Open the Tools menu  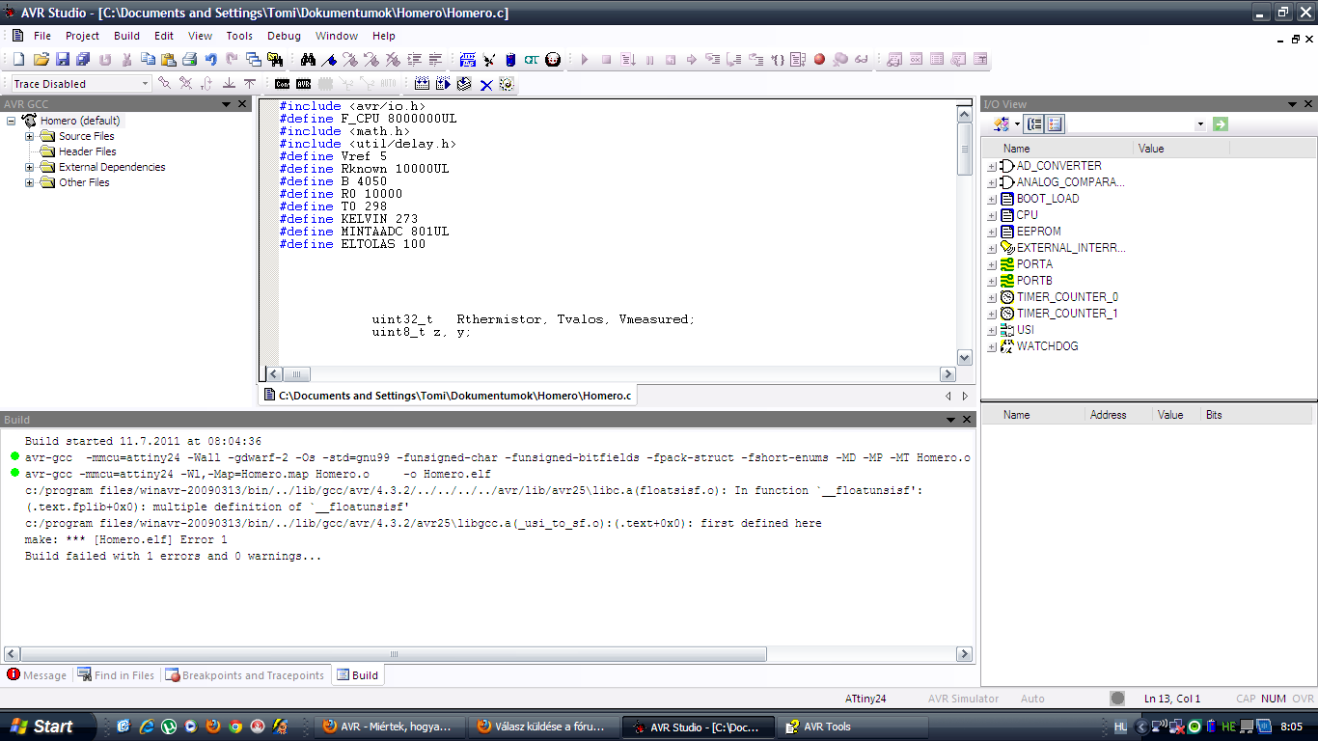[x=239, y=36]
